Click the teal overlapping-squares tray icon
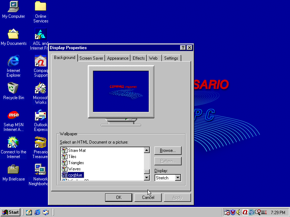This screenshot has height=217, width=290. tap(251, 212)
